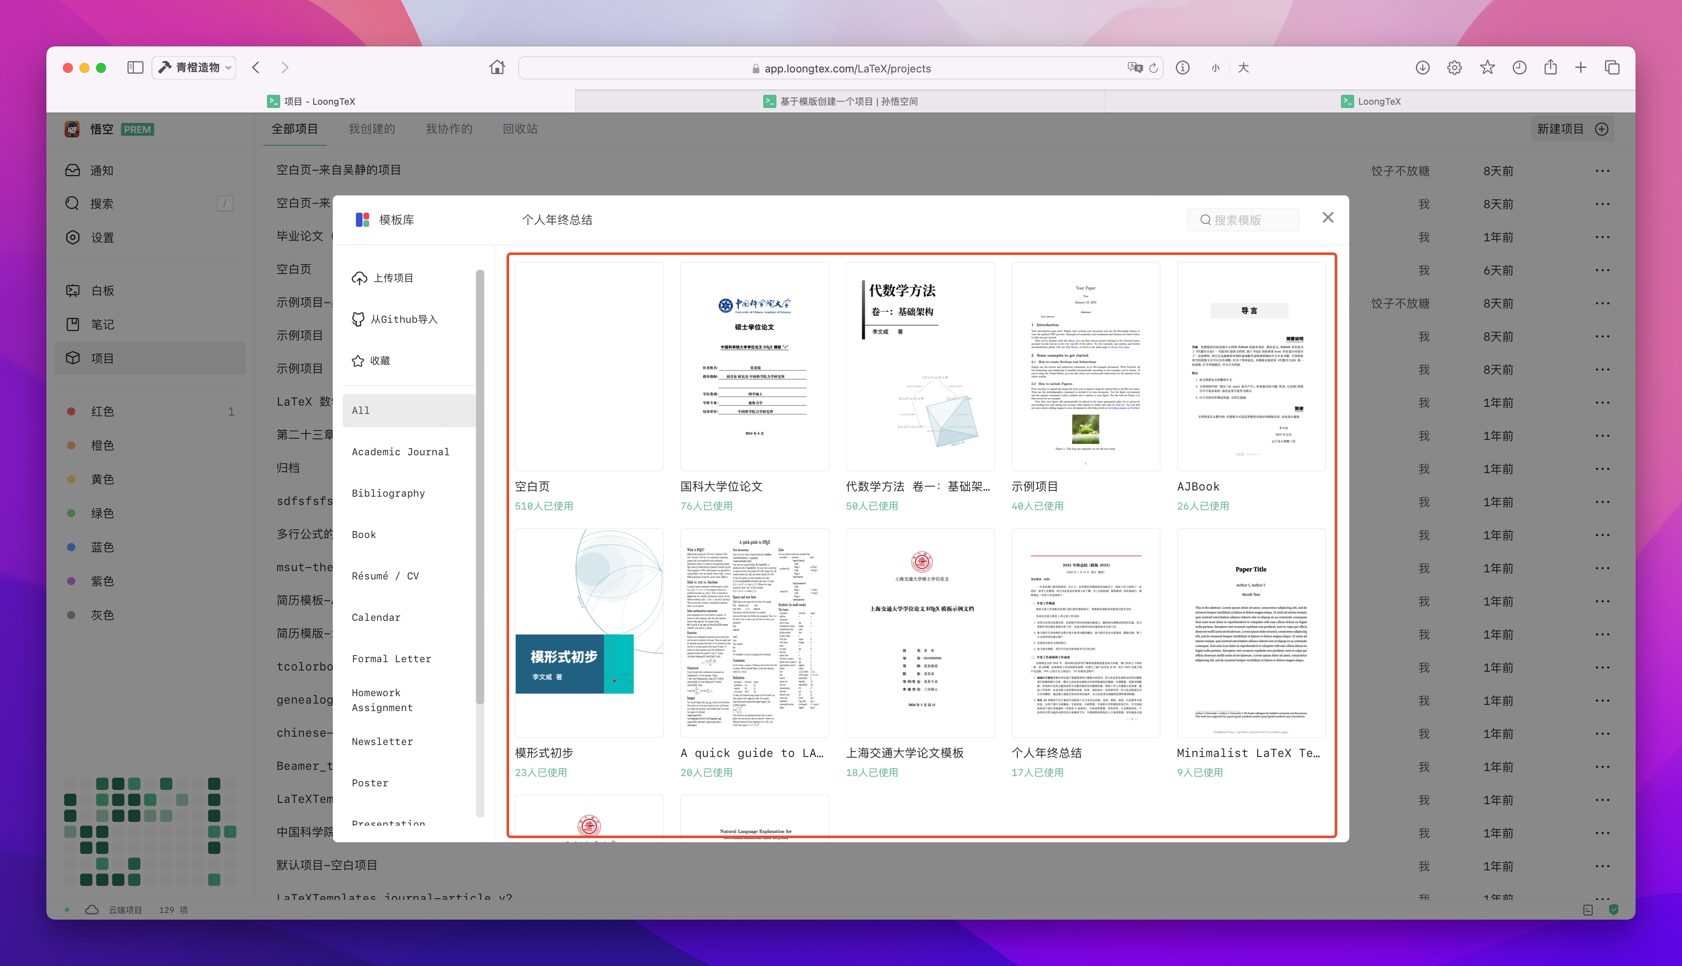Click the upload project cloud icon
Screen dimensions: 1682x966
click(359, 278)
